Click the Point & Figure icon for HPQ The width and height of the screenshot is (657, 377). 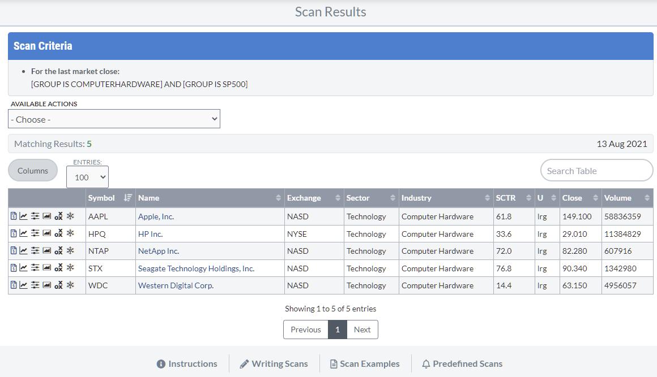click(58, 234)
